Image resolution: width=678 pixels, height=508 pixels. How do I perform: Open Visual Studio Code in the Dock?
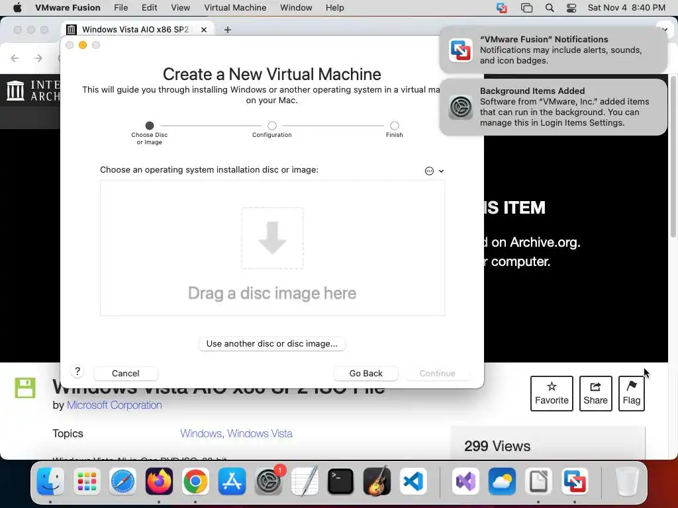(x=413, y=482)
